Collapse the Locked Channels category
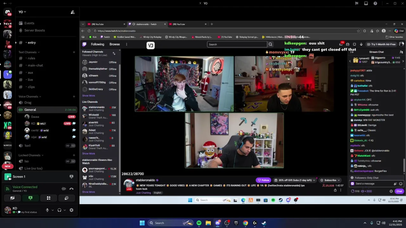 [x=31, y=155]
